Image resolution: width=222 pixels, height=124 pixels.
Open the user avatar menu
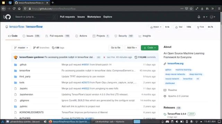click(x=213, y=17)
